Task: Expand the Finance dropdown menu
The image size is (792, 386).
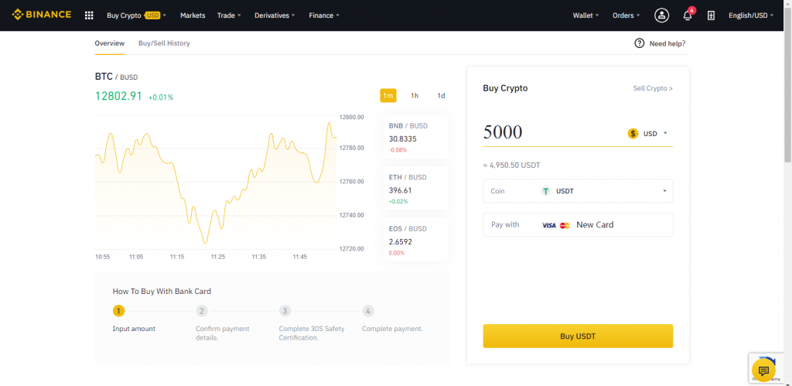Action: pos(324,15)
